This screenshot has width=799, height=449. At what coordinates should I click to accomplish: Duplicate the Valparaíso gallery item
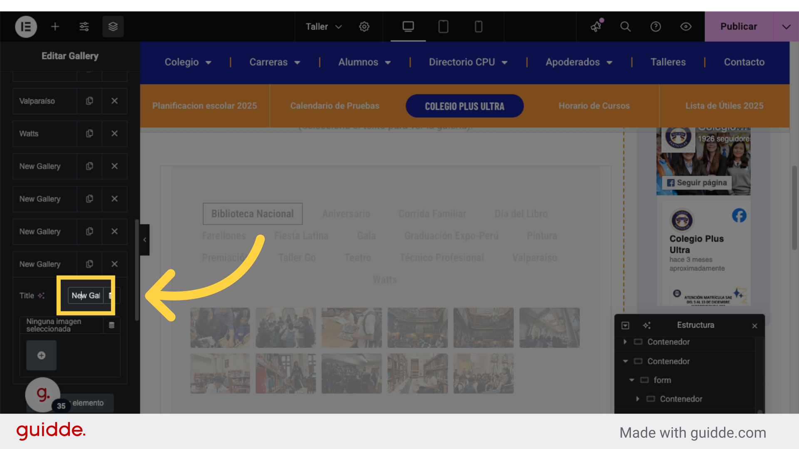(x=89, y=101)
